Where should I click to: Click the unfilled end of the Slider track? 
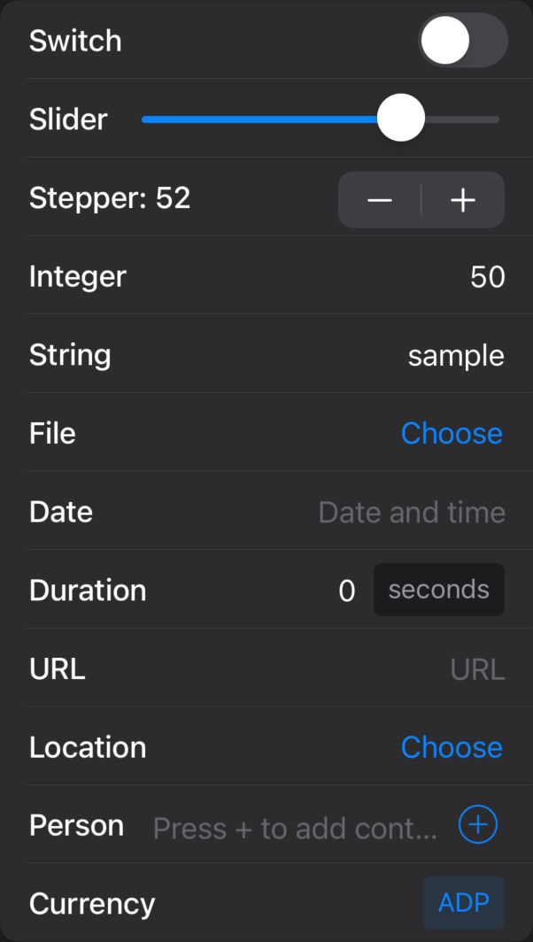coord(462,119)
